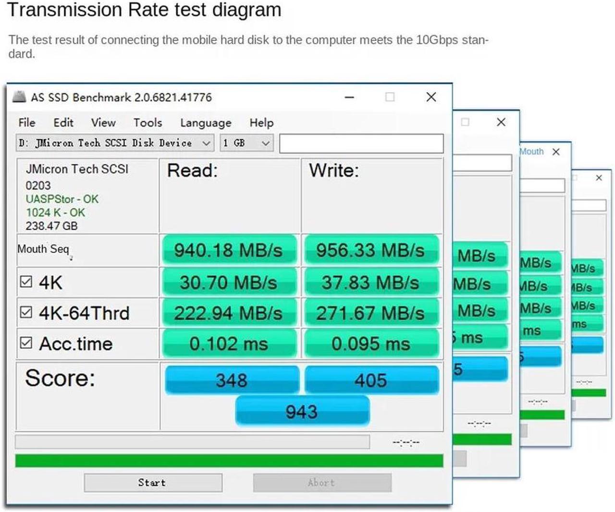Viewport: 615px width, 512px height.
Task: Open the Language menu
Action: [206, 123]
